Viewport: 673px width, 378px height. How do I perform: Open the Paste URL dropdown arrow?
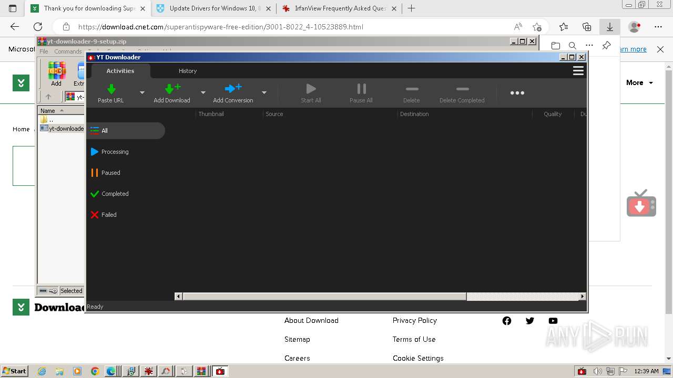142,92
